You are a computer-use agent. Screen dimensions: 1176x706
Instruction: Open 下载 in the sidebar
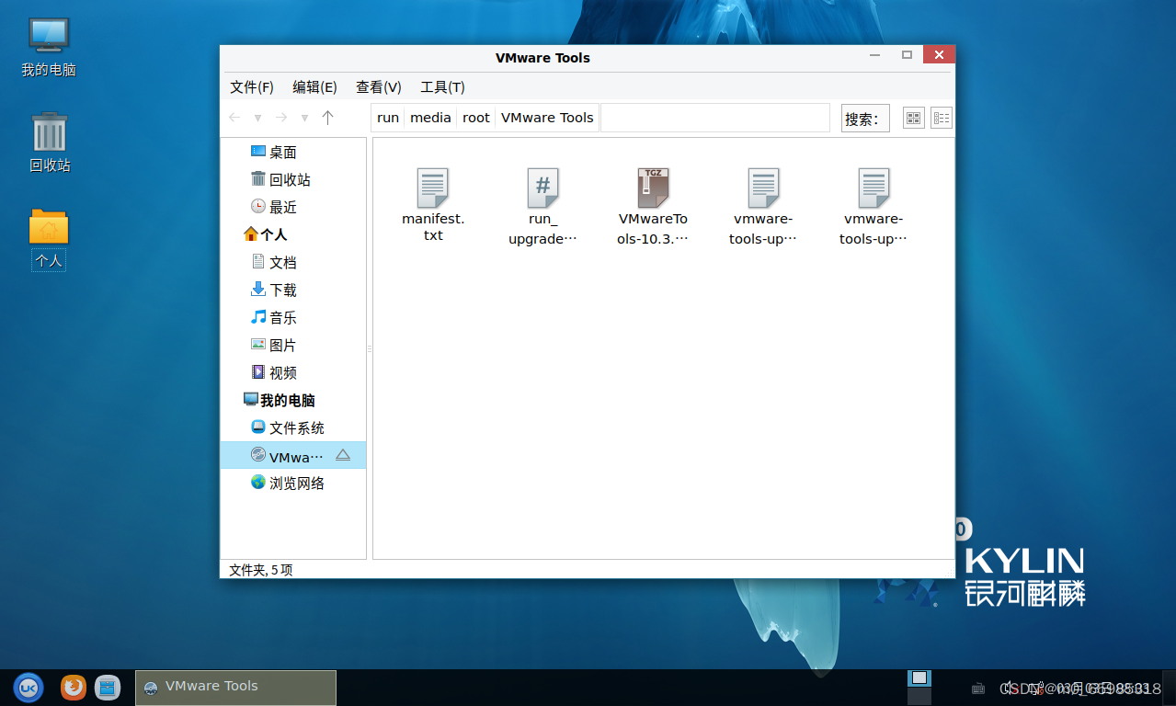coord(293,290)
